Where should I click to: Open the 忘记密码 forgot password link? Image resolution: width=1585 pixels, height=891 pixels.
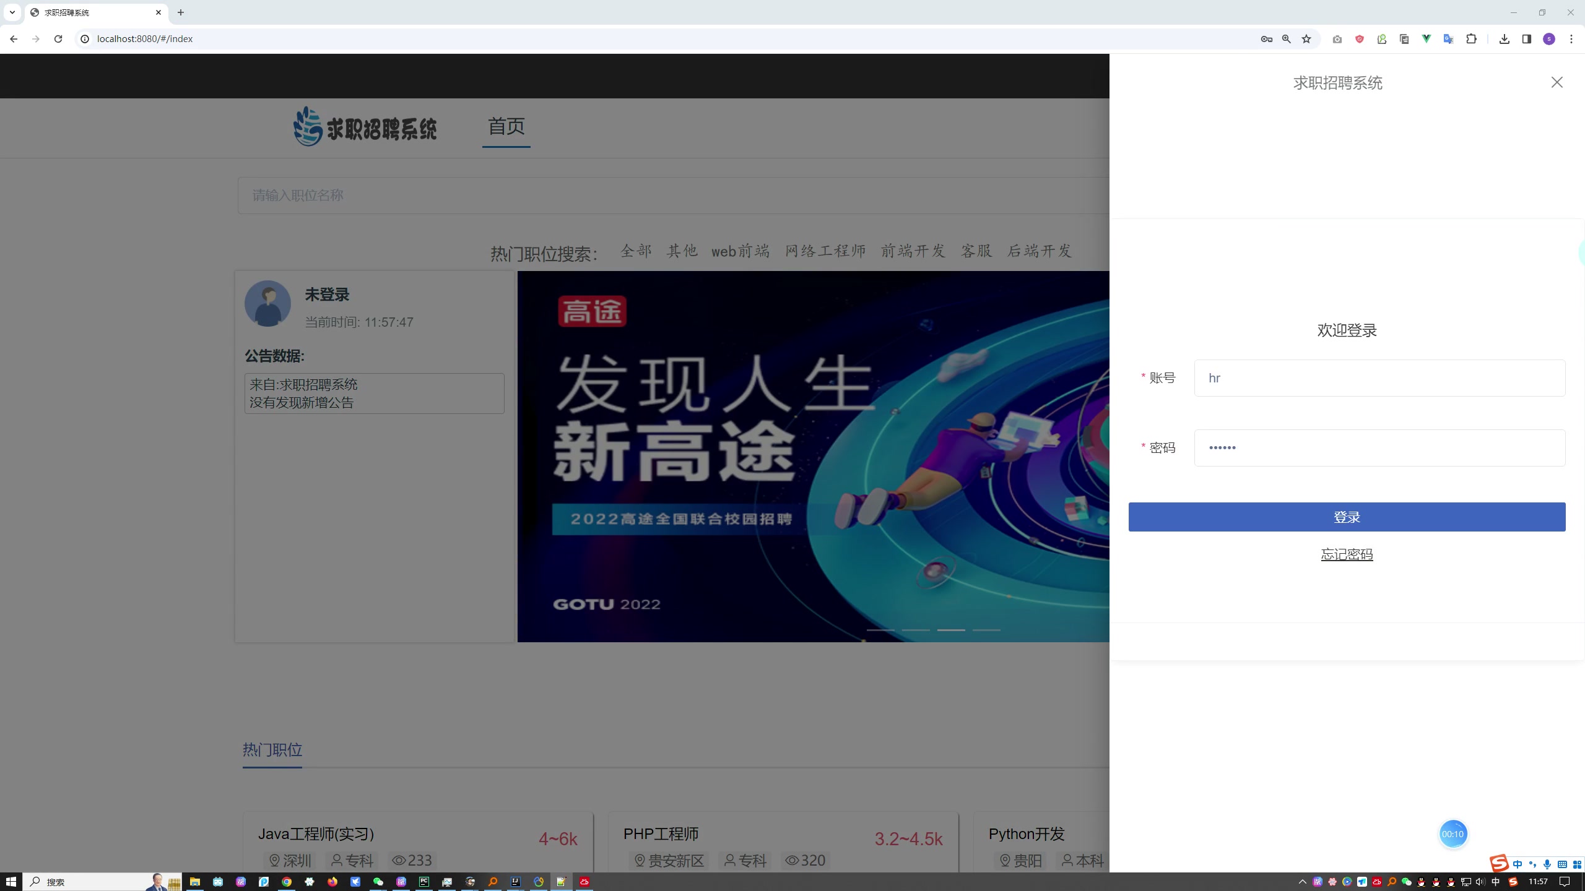point(1347,554)
